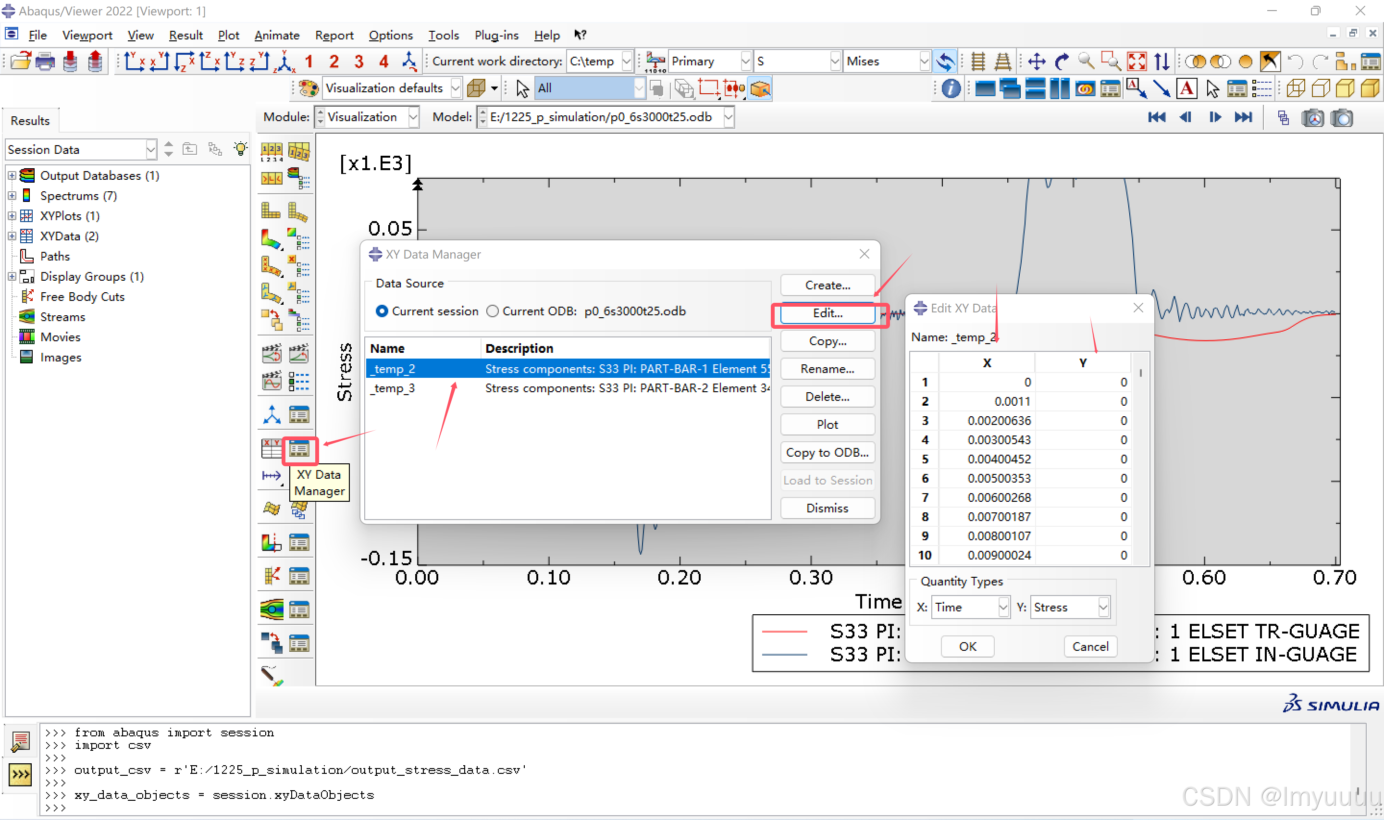Open the Session Data dropdown
The width and height of the screenshot is (1384, 820).
click(x=150, y=150)
